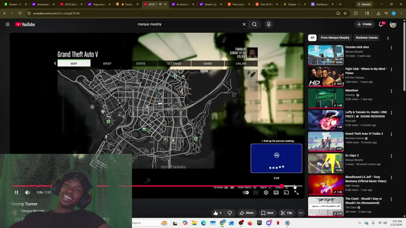The width and height of the screenshot is (406, 228).
Task: Create a Clip of the video
Action: coord(286,213)
